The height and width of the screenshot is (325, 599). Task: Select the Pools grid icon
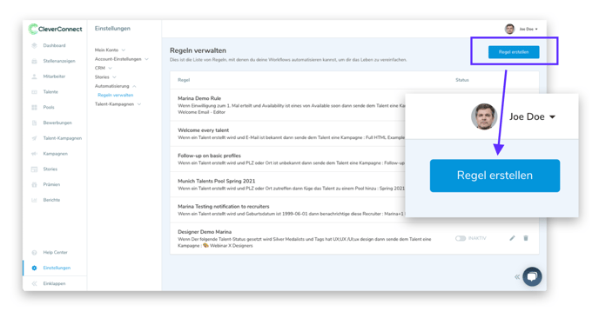pyautogui.click(x=34, y=107)
